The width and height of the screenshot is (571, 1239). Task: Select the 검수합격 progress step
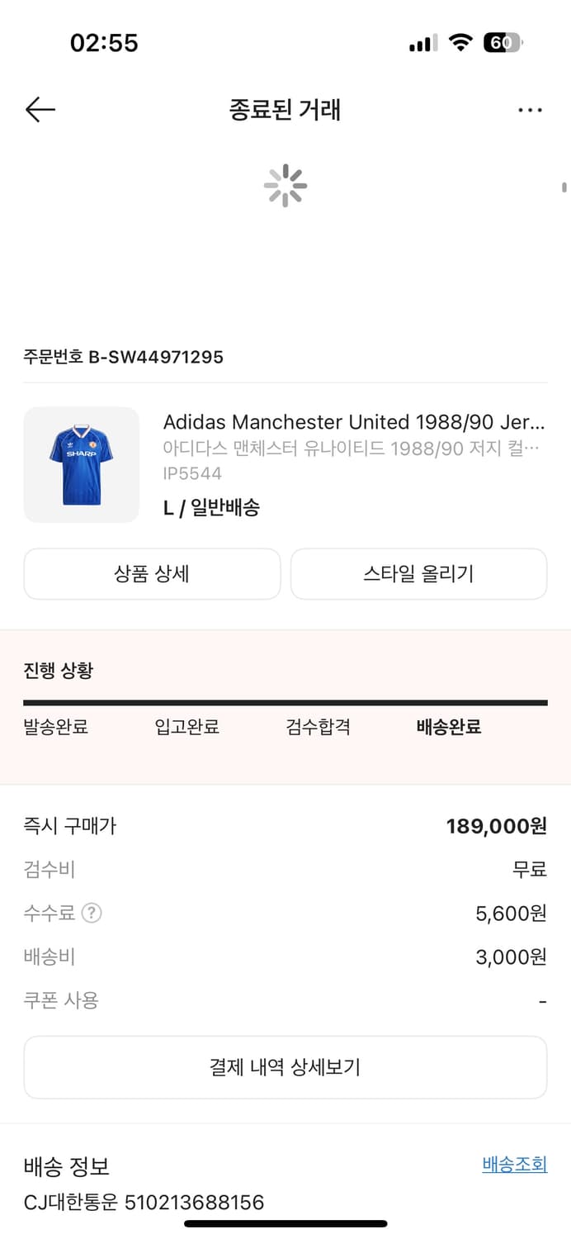pos(319,727)
